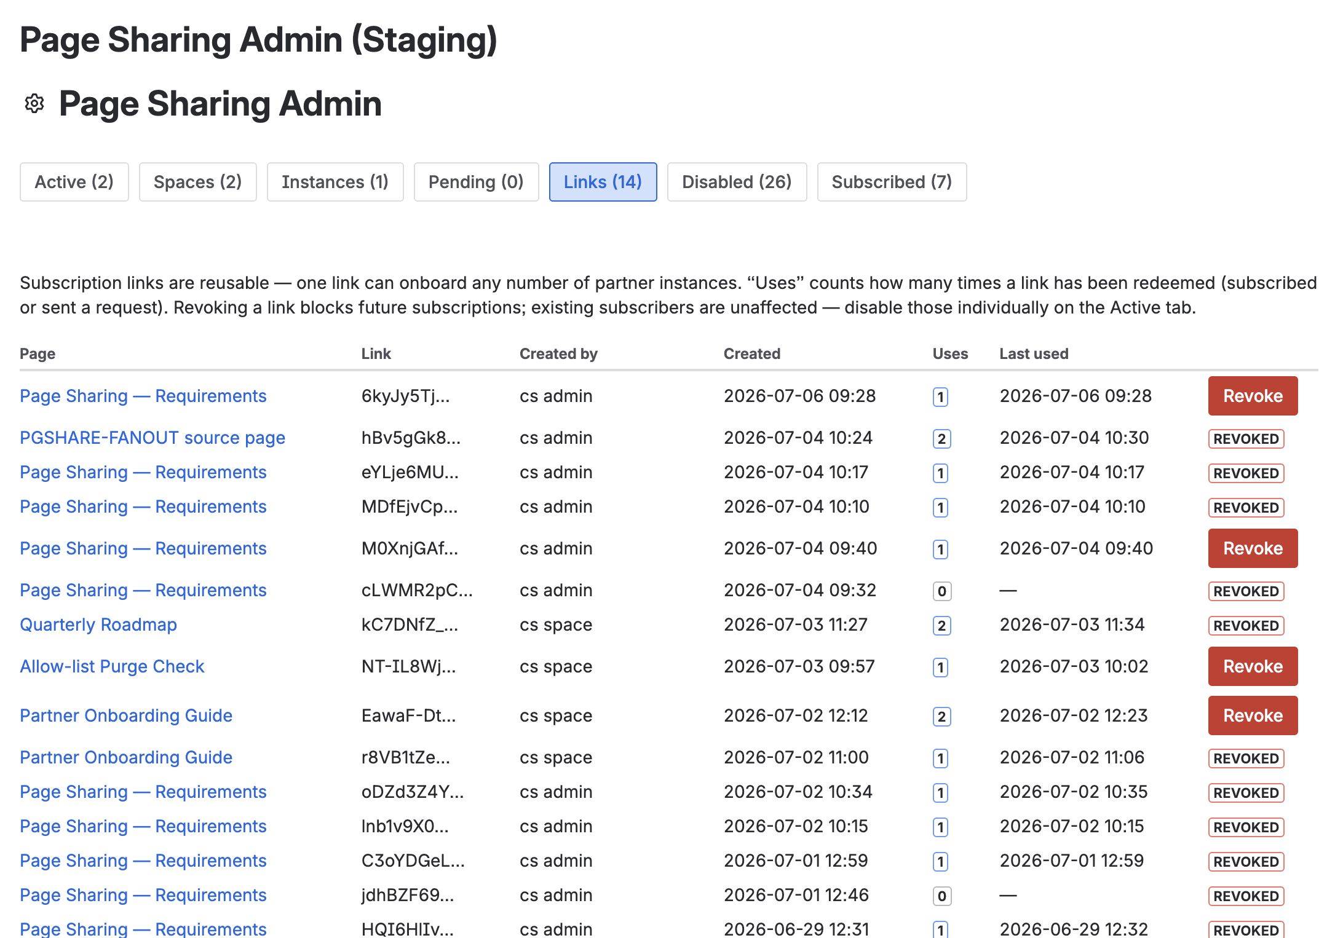This screenshot has height=938, width=1343.
Task: Open Page Sharing — Requirements for jdhBZF69...
Action: tap(143, 895)
